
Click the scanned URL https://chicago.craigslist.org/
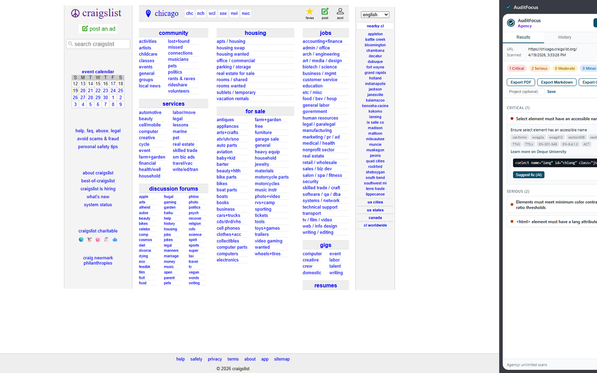tap(552, 49)
